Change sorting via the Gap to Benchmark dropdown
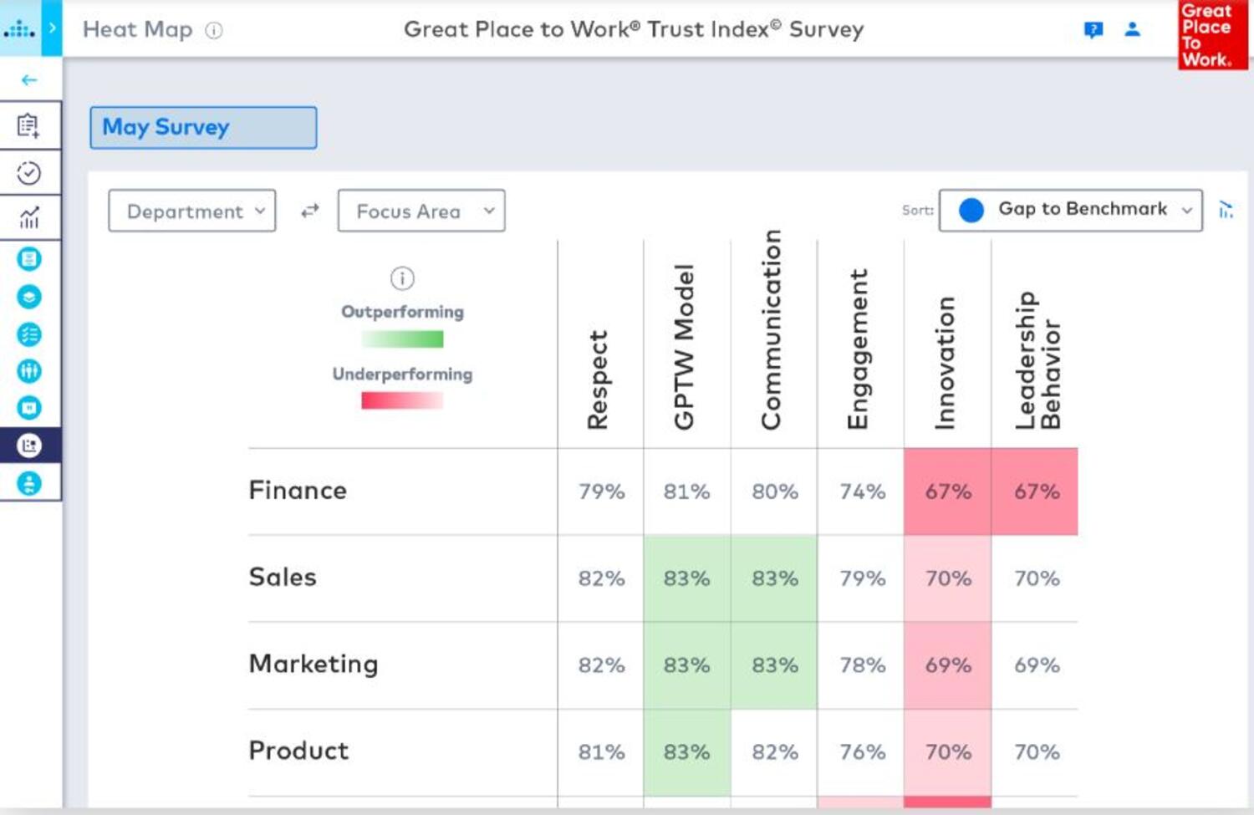The width and height of the screenshot is (1254, 815). point(1083,210)
